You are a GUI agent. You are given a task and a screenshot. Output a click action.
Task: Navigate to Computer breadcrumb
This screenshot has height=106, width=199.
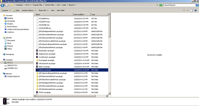click(x=19, y=5)
